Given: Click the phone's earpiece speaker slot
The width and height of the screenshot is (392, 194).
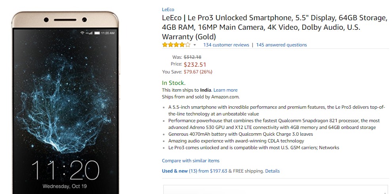Looking at the screenshot, I should 65,20.
